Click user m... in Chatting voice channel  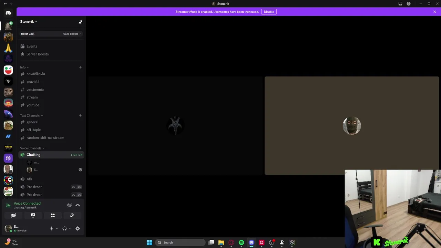pos(54,163)
